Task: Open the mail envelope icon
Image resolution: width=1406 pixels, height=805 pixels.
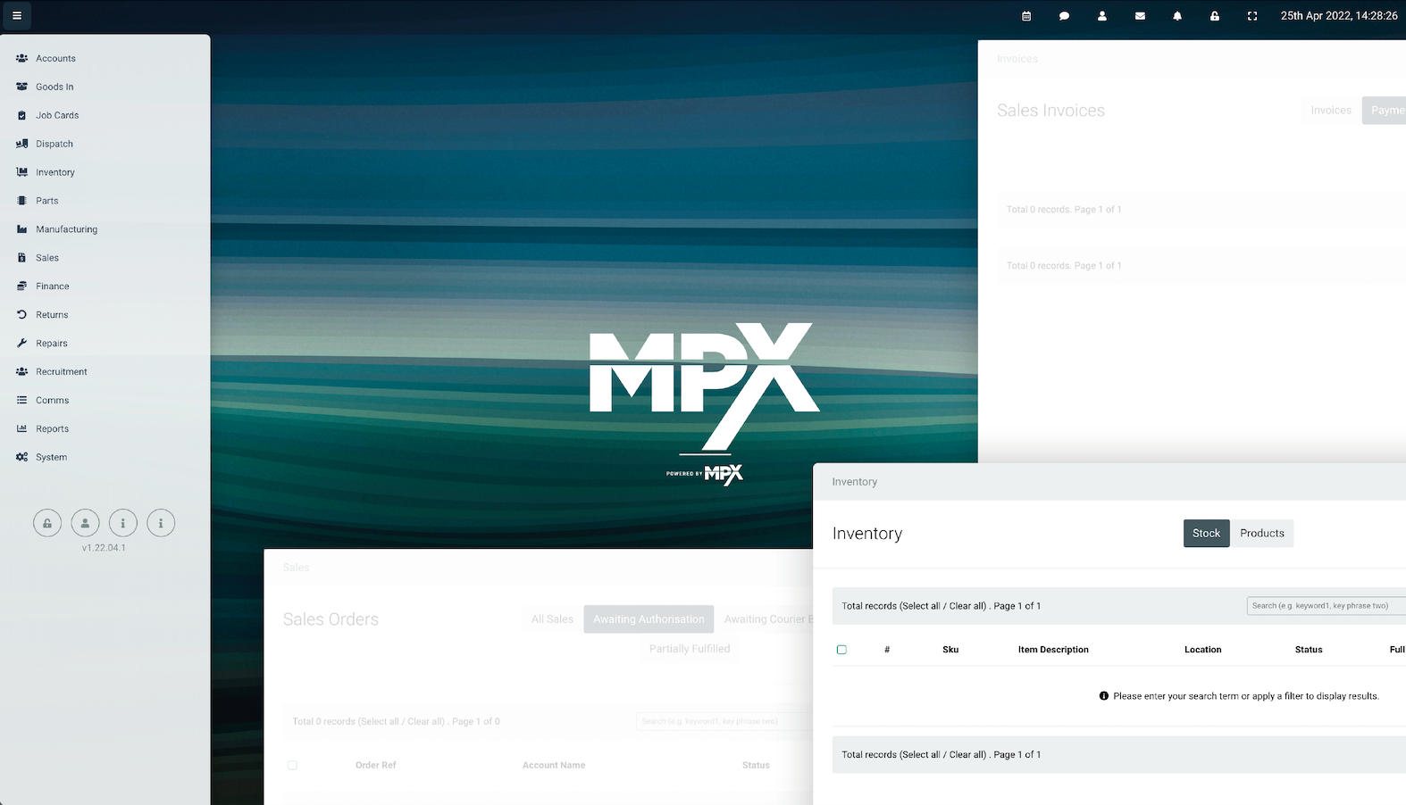Action: [1140, 16]
